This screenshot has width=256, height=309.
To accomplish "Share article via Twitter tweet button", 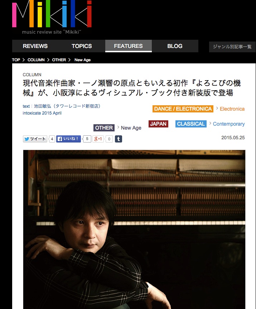I will tap(35, 139).
